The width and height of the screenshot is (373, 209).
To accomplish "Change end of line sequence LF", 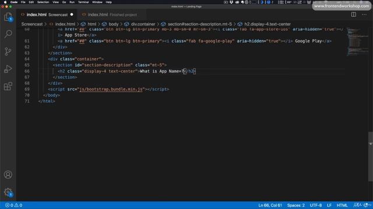I will click(x=329, y=205).
